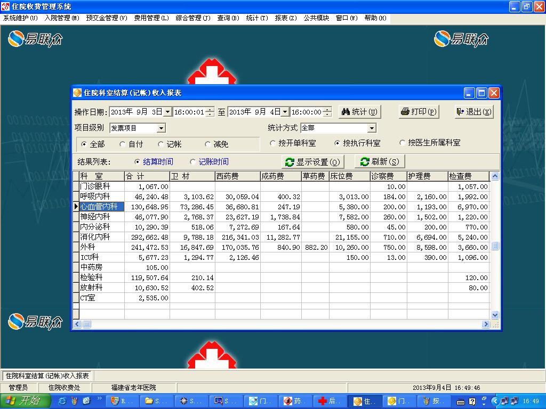Open the 查询 menu
The width and height of the screenshot is (546, 409).
[228, 18]
